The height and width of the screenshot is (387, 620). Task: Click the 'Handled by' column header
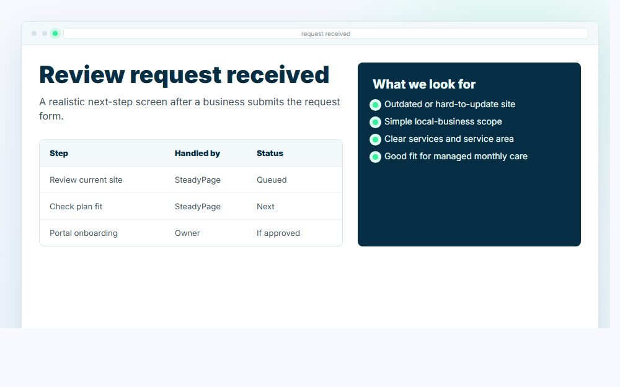[x=197, y=153]
